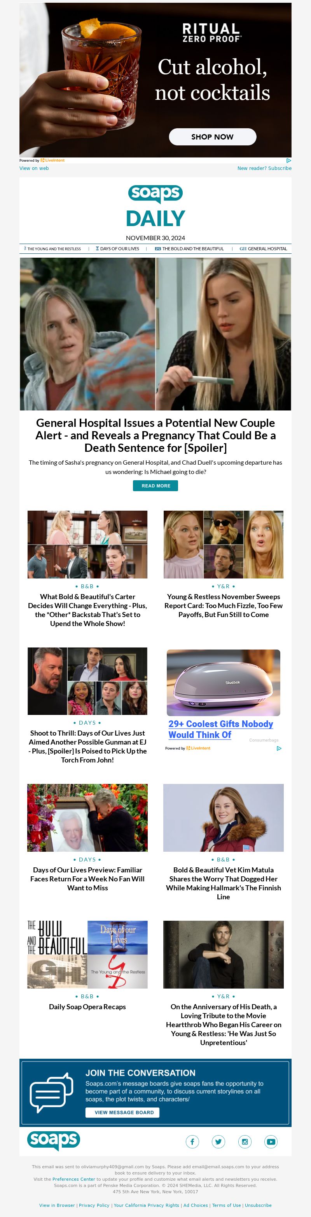
Task: Open the Days of Our Lives tab
Action: [x=117, y=248]
